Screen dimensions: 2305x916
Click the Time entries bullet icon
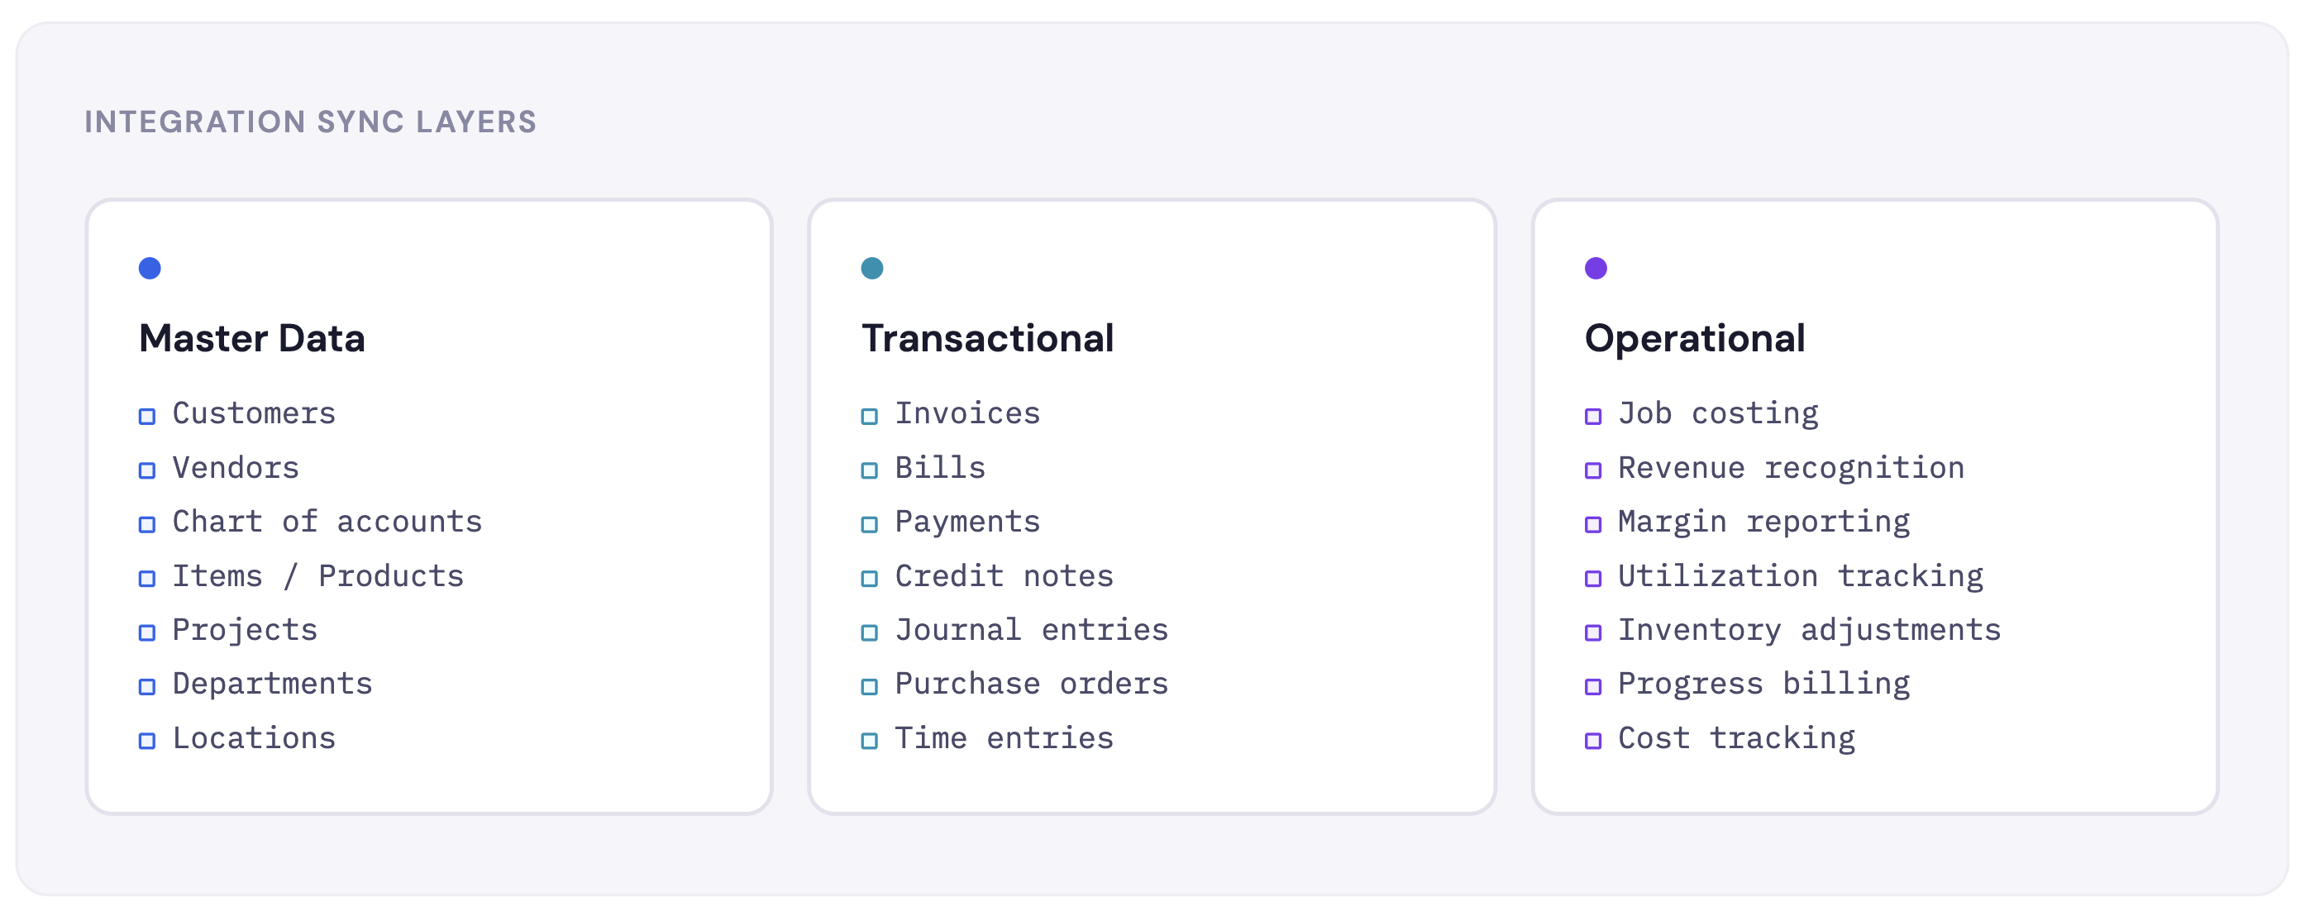click(869, 741)
